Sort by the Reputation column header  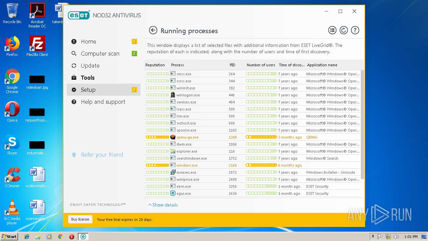click(x=155, y=65)
